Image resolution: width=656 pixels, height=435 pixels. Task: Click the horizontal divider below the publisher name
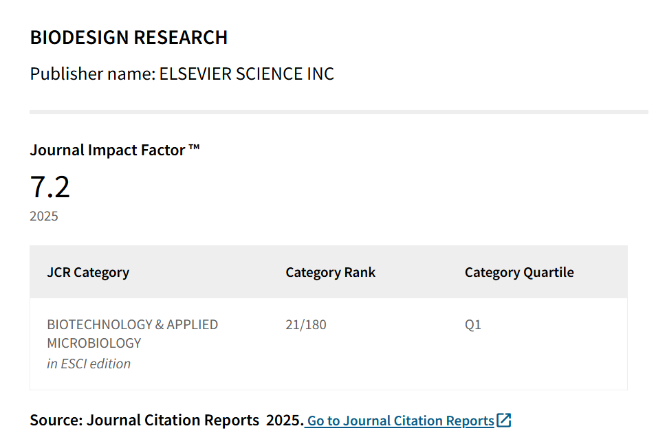click(x=339, y=112)
